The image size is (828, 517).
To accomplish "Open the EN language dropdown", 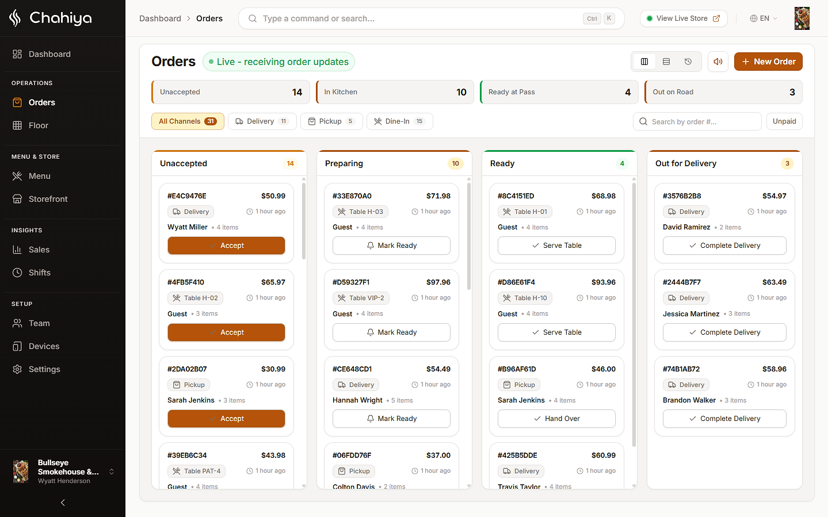I will click(764, 18).
